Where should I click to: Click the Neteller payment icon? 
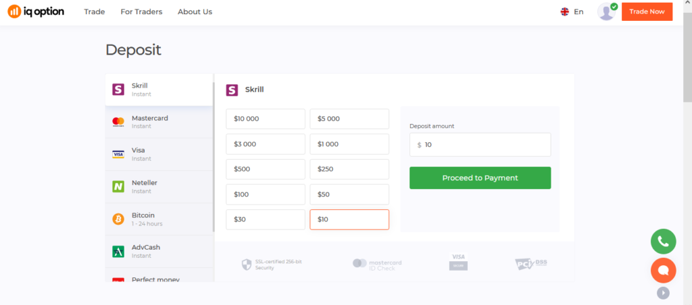pyautogui.click(x=118, y=186)
